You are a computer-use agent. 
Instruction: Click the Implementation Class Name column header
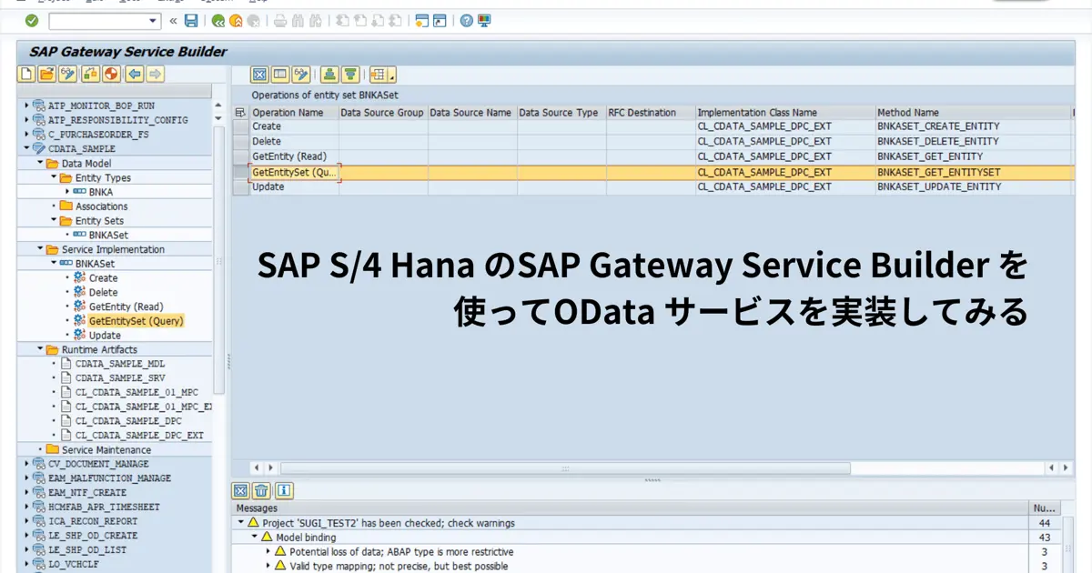(x=785, y=113)
